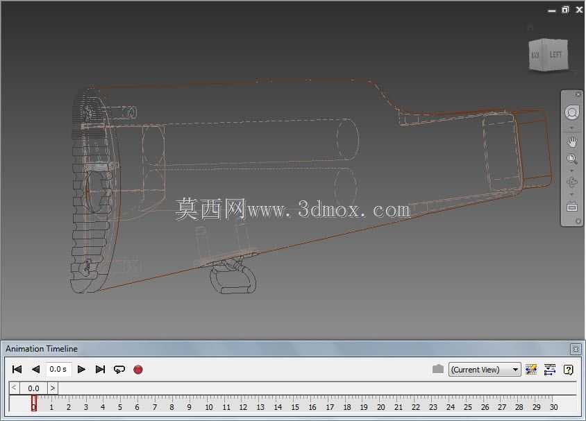Viewport: 586px width, 421px height.
Task: Play the animation in reverse
Action: coord(36,370)
